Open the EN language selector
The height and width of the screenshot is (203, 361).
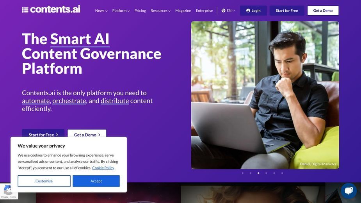pos(228,11)
